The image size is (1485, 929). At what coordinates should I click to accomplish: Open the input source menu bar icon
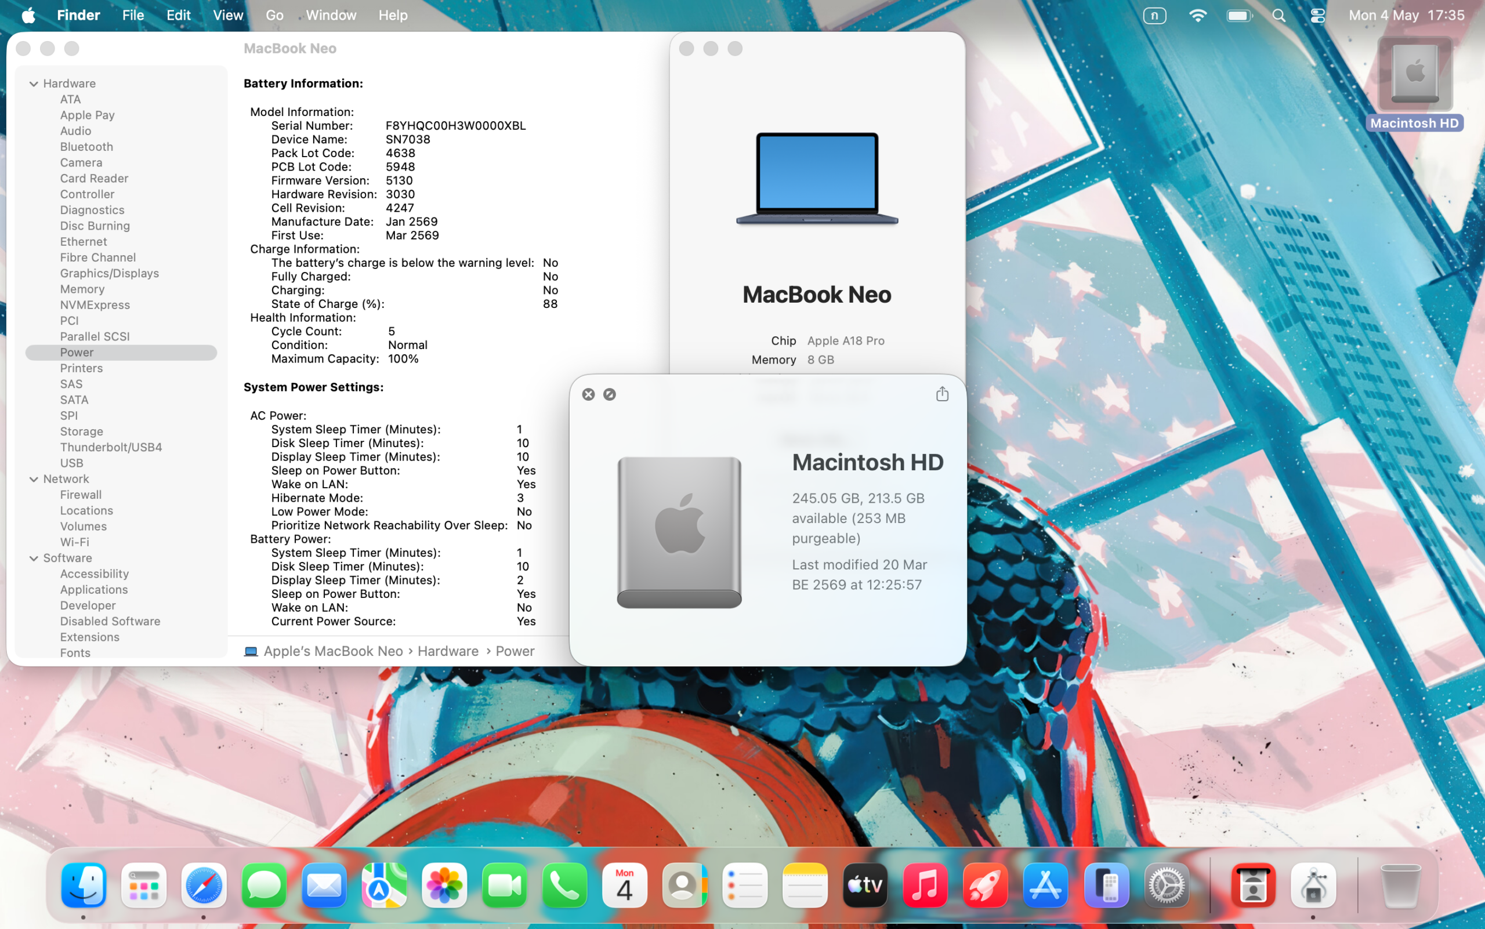point(1155,15)
